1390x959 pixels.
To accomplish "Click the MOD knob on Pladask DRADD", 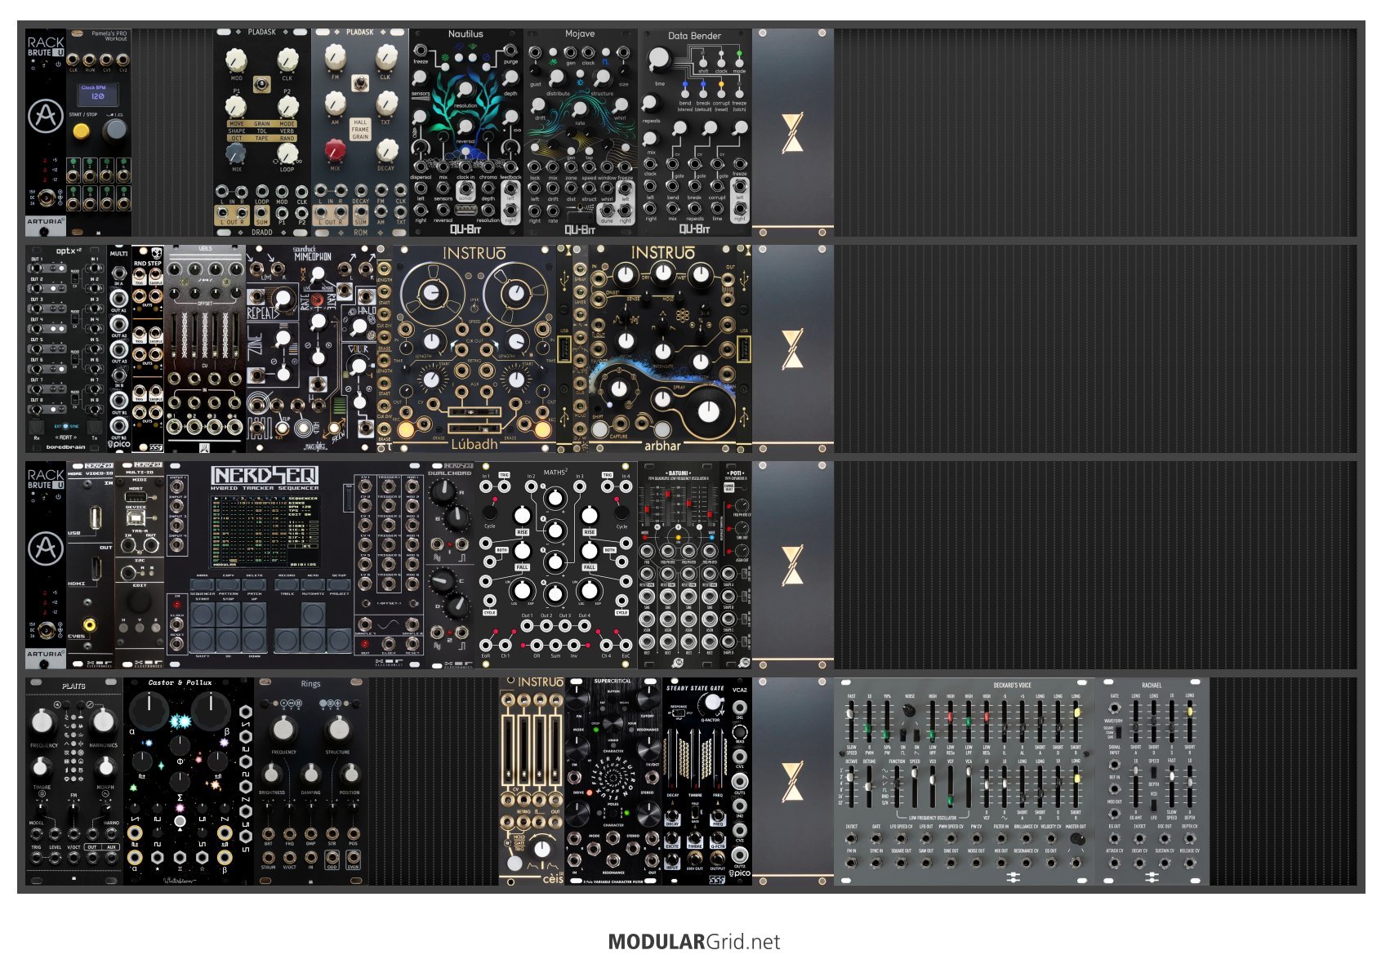I will click(236, 59).
